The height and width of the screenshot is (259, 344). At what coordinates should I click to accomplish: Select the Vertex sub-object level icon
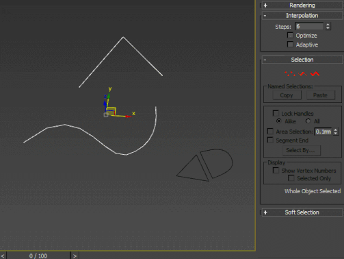(x=289, y=74)
